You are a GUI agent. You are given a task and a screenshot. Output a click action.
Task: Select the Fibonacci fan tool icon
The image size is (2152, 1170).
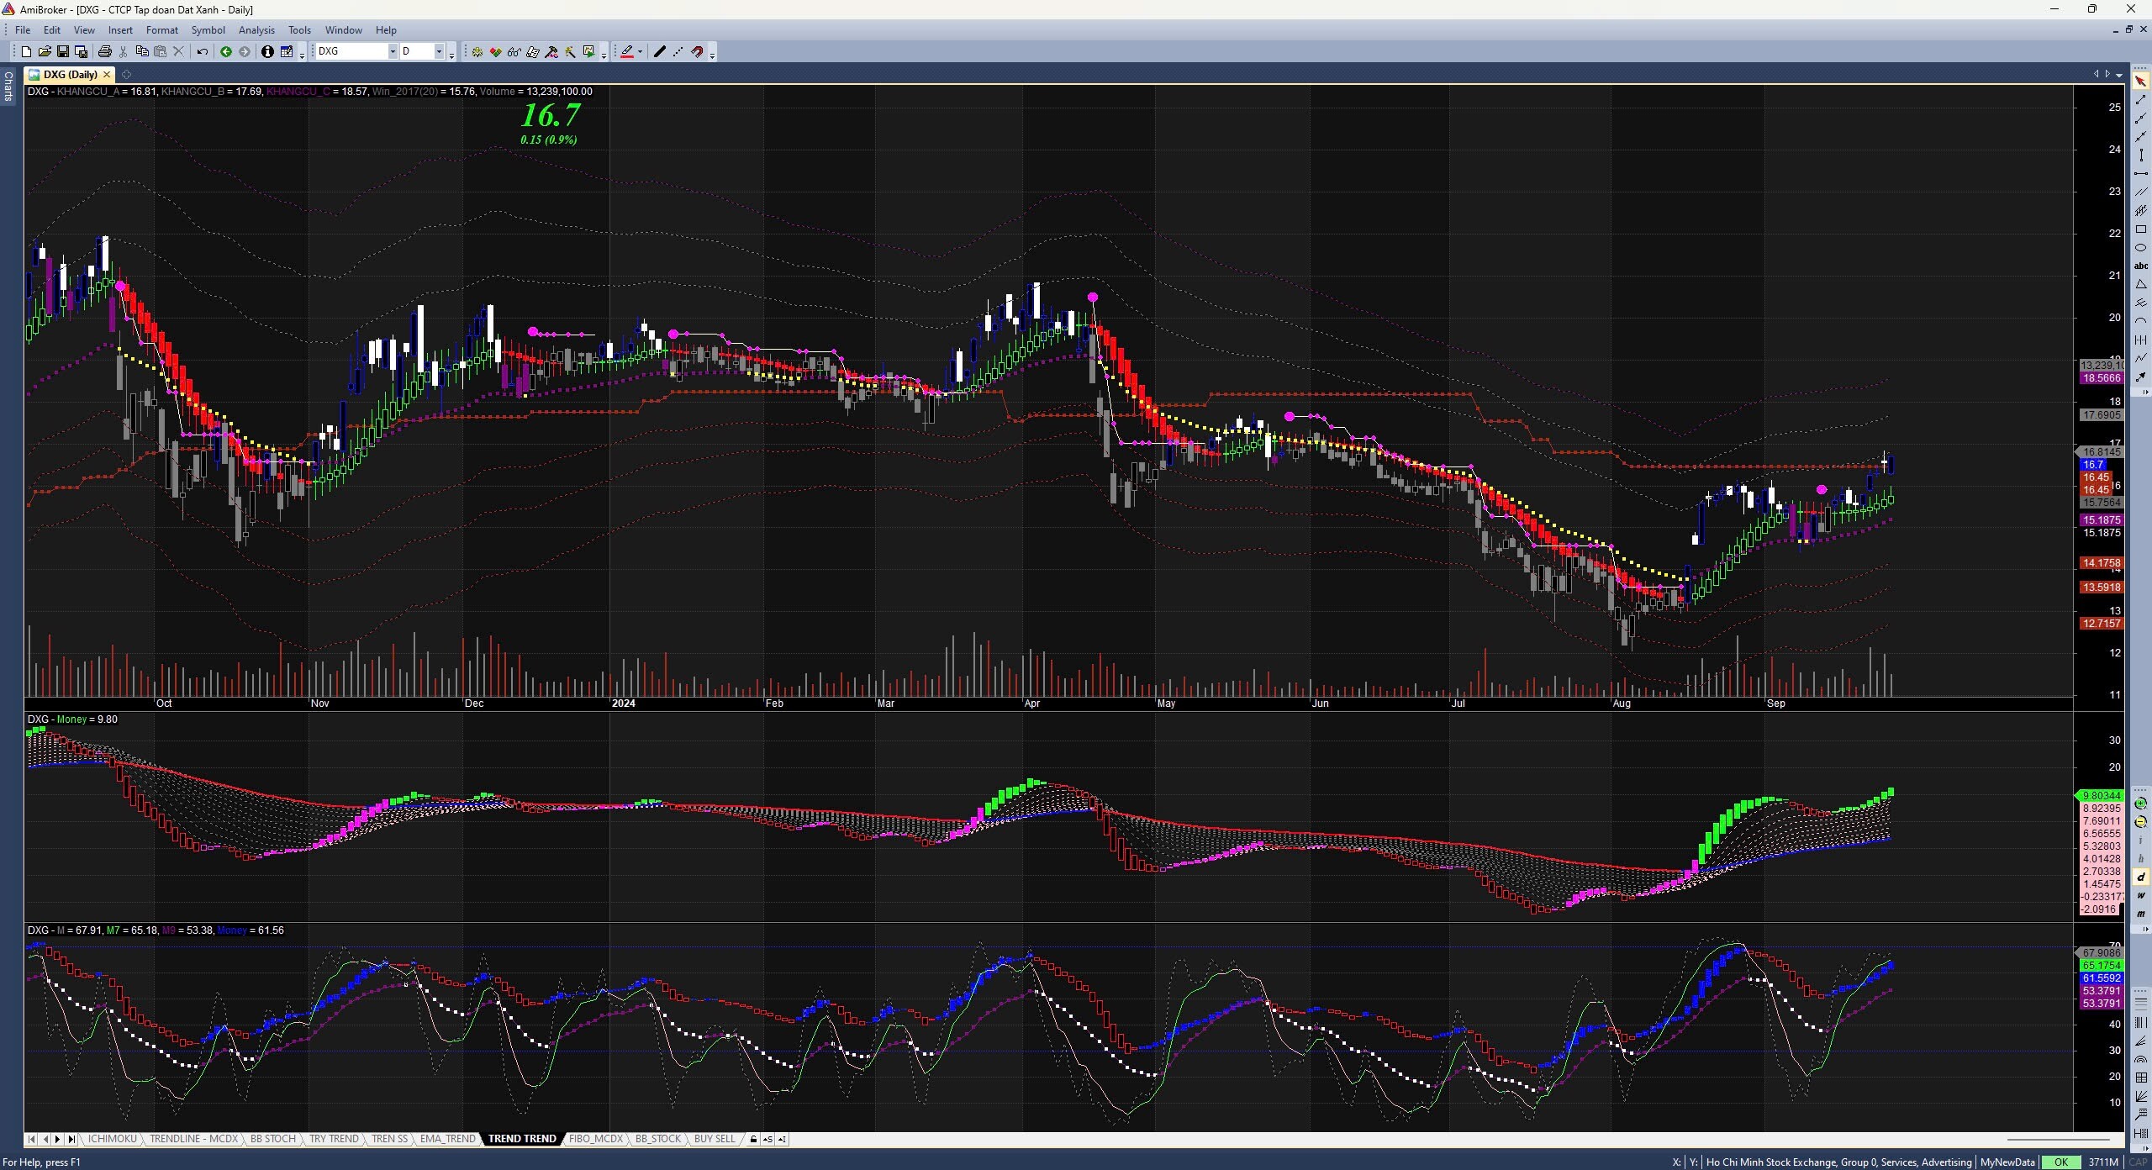2141,1041
